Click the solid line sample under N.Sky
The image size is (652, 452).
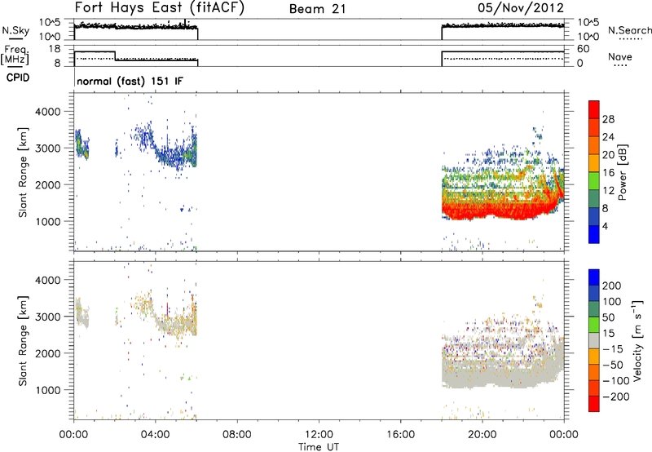15,38
